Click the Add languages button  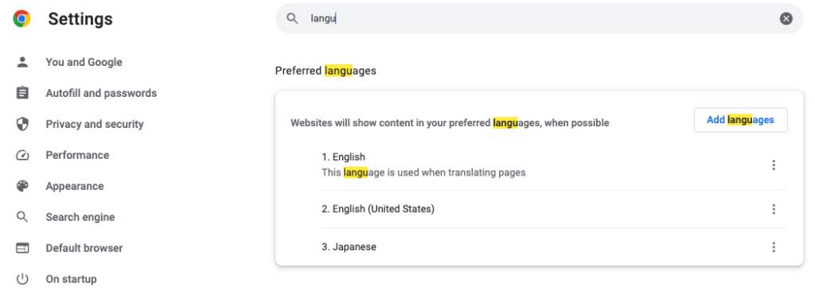[x=741, y=120]
